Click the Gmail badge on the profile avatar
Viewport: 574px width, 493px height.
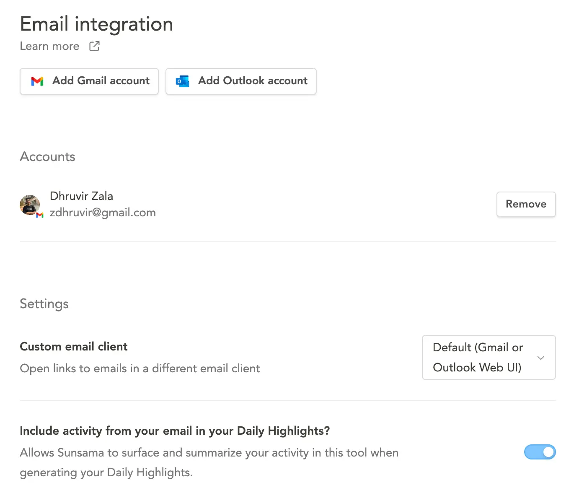[40, 215]
